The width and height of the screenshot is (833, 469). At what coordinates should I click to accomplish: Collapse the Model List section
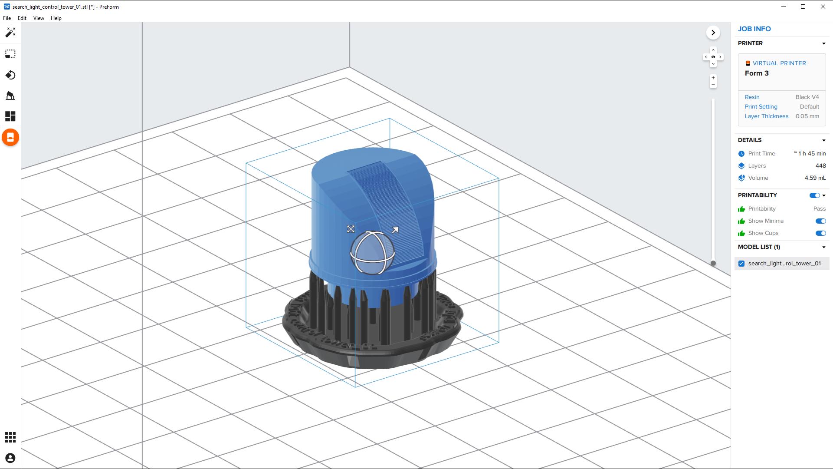pos(823,247)
